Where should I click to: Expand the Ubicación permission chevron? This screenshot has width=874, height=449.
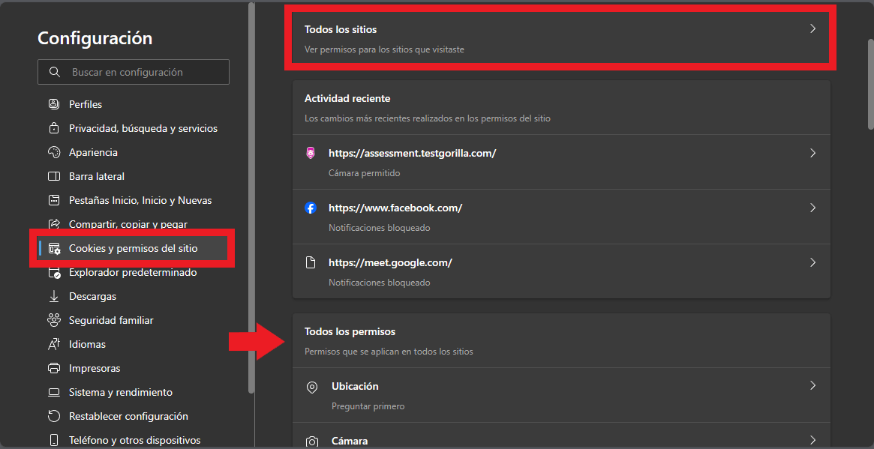click(x=812, y=385)
